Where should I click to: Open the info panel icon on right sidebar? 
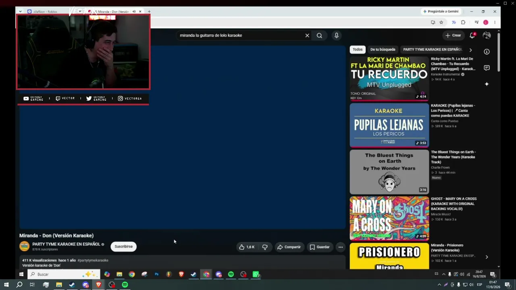[x=487, y=52]
